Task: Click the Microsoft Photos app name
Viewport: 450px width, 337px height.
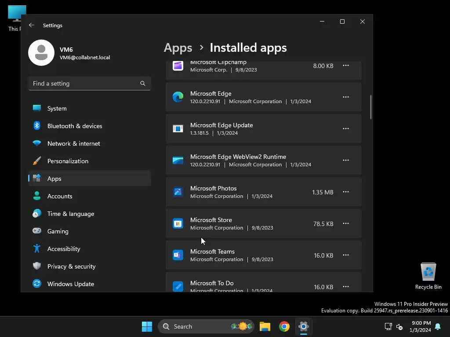Action: [x=214, y=188]
